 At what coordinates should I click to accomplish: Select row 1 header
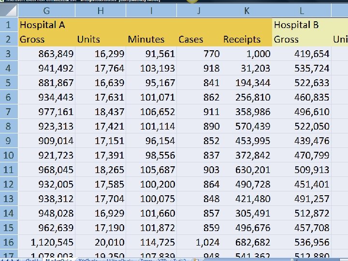tap(9, 24)
